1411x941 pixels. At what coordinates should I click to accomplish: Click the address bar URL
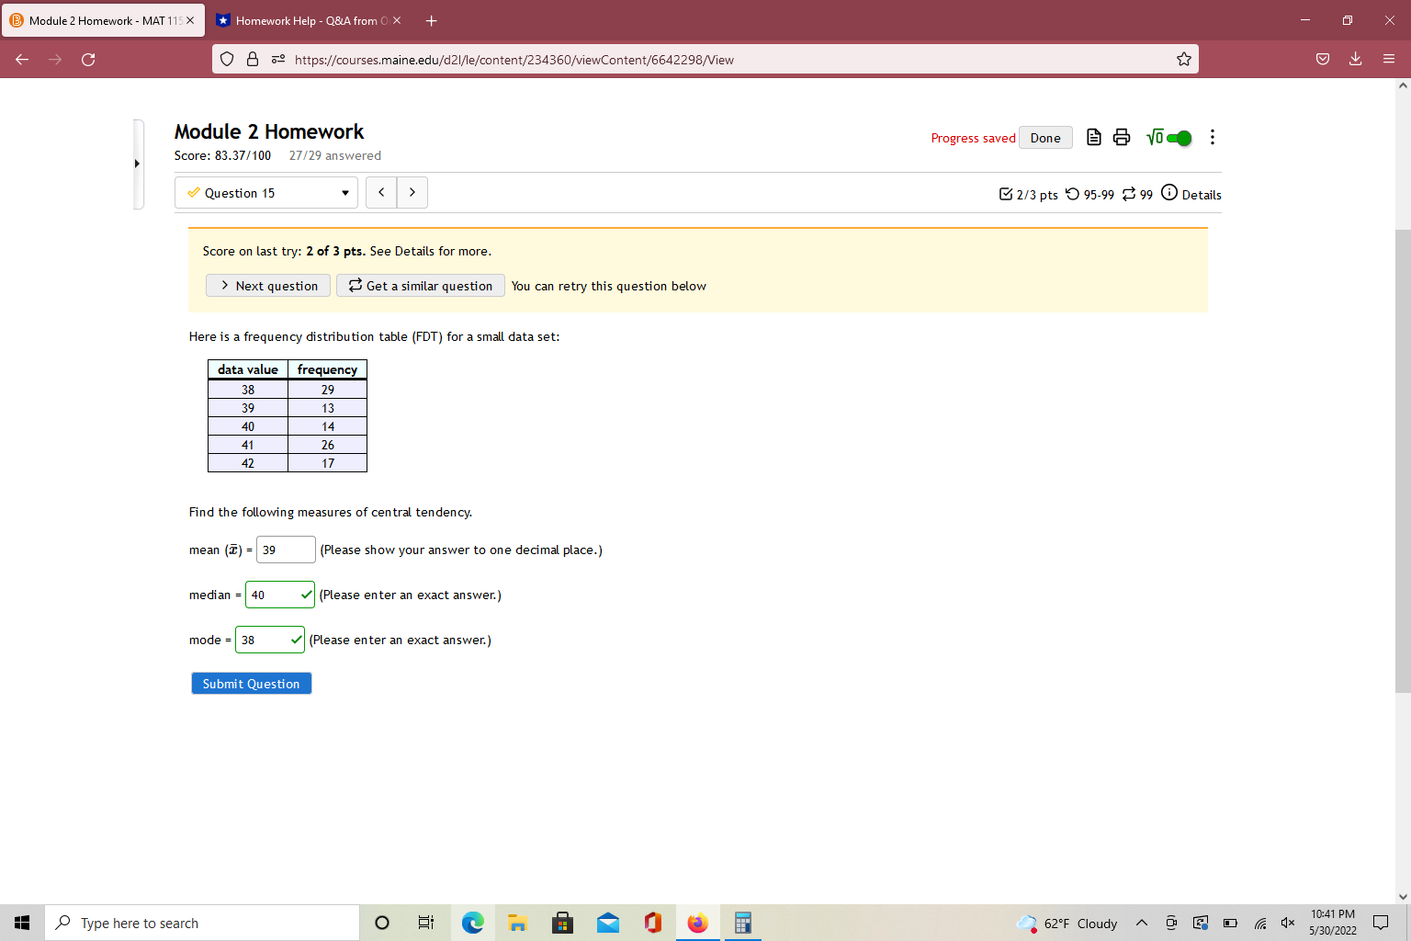point(514,60)
